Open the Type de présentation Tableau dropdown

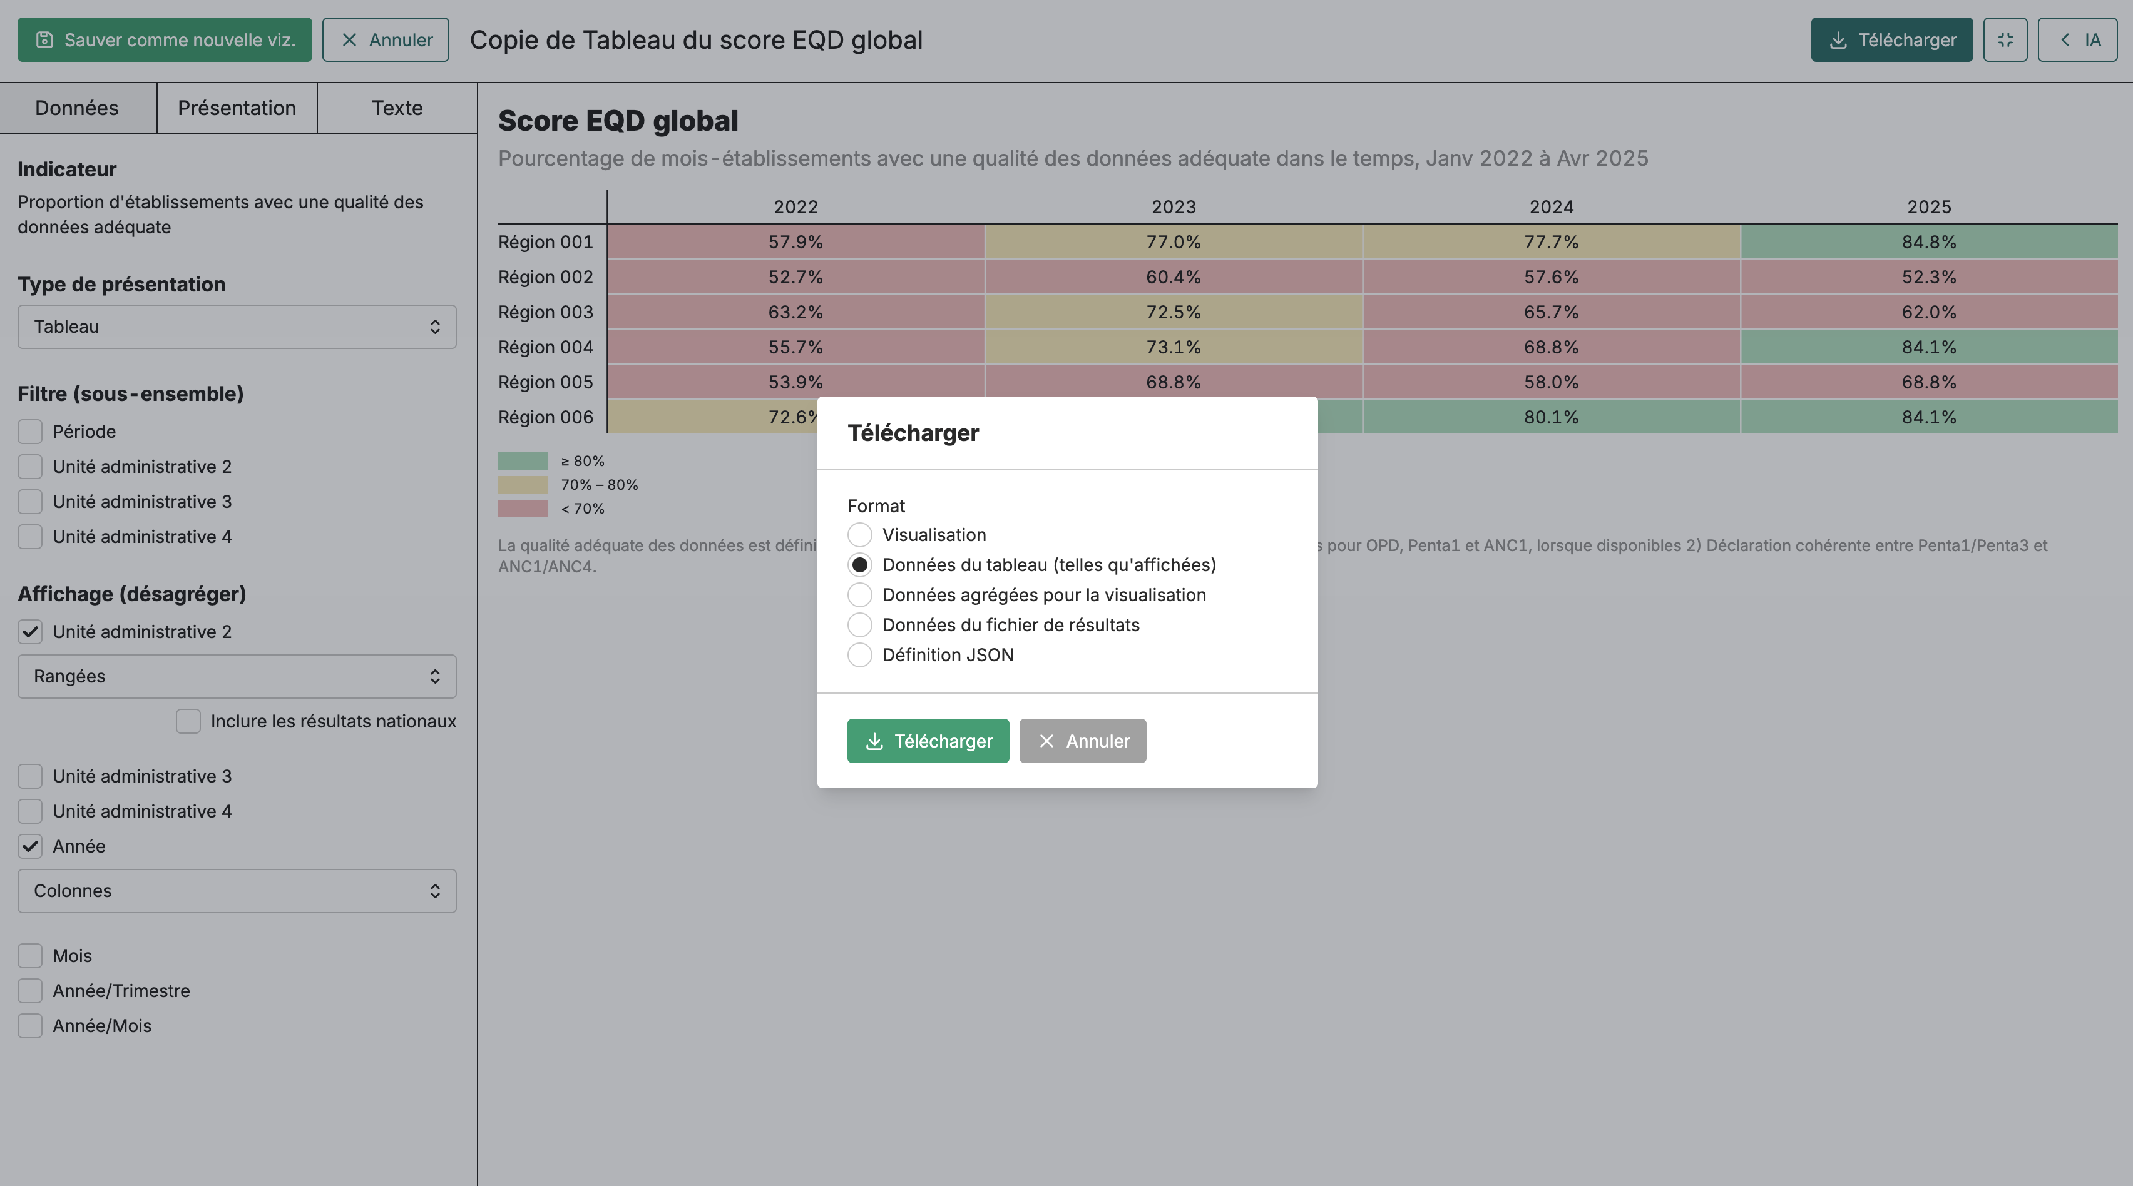[x=237, y=327]
